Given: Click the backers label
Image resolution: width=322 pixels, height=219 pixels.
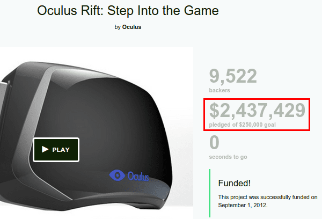Looking at the screenshot, I should pyautogui.click(x=219, y=90).
